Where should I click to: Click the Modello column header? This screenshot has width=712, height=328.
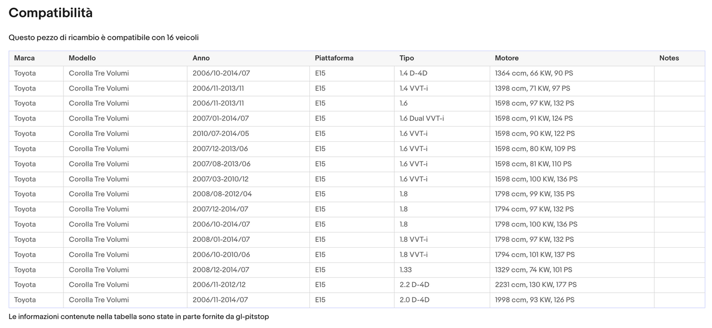82,58
